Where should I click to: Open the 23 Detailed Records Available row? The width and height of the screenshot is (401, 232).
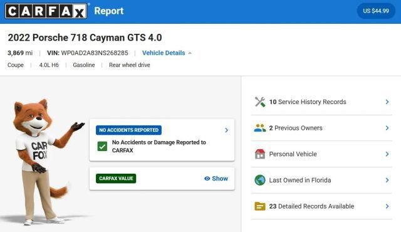321,206
